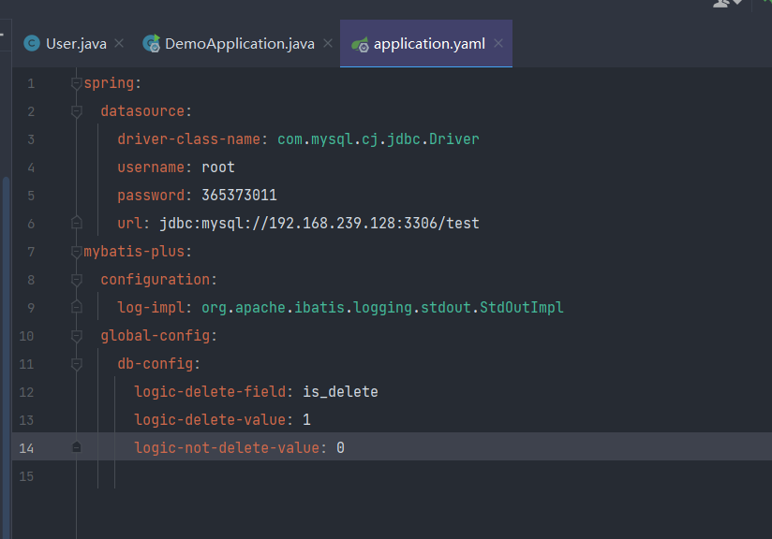Screen dimensions: 772x539
Task: Collapse the db-config block on line 11
Action: (x=76, y=364)
